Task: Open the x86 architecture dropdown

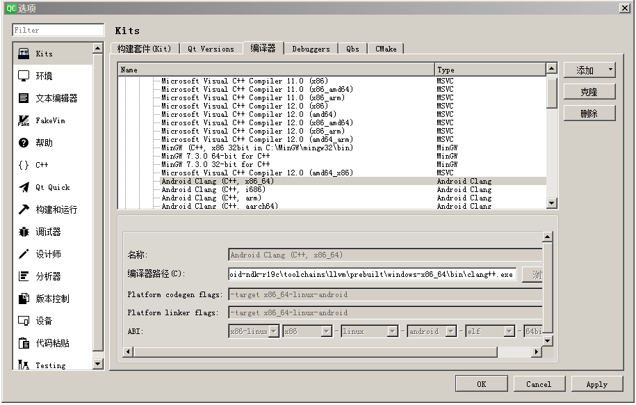Action: [x=307, y=331]
